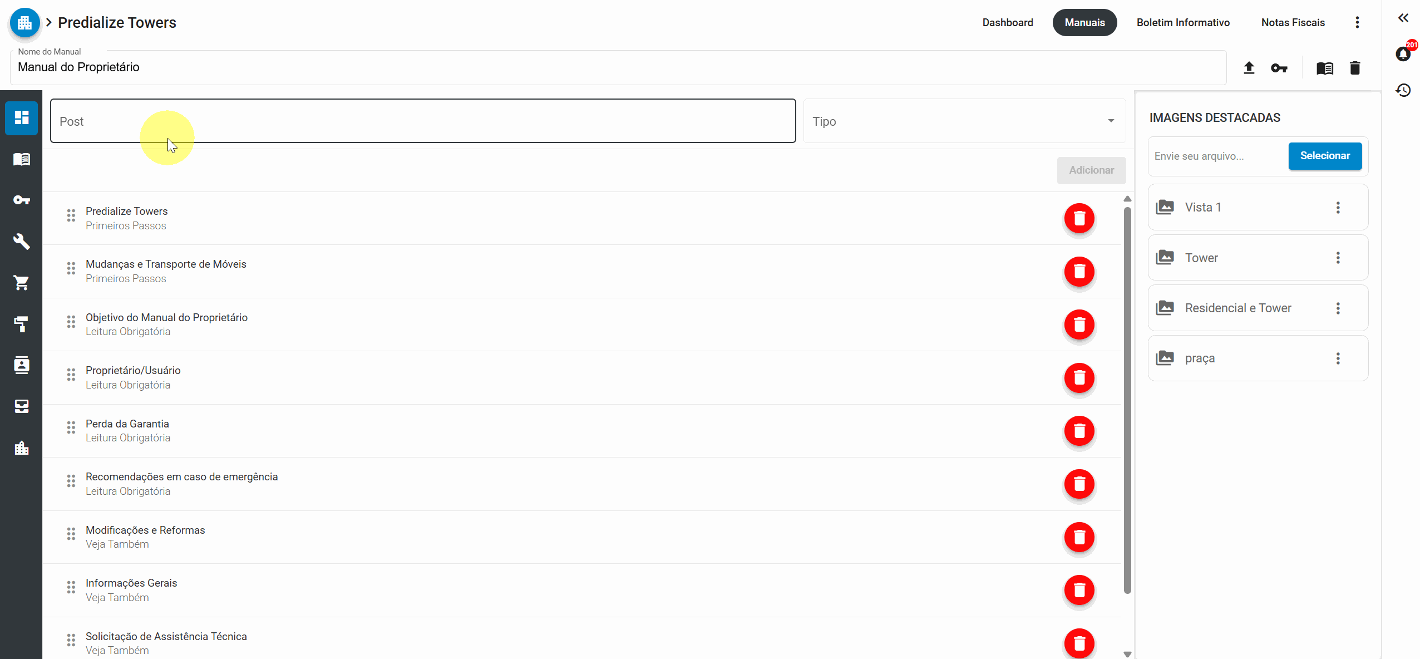Expand the Tipo dropdown

(x=964, y=121)
